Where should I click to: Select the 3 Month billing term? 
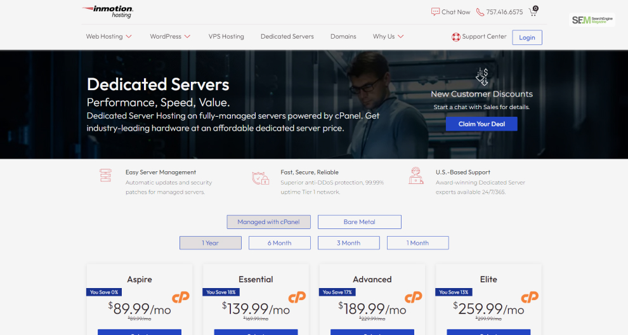[x=348, y=243]
